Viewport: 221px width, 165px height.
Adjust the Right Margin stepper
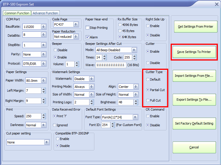coord(44,101)
